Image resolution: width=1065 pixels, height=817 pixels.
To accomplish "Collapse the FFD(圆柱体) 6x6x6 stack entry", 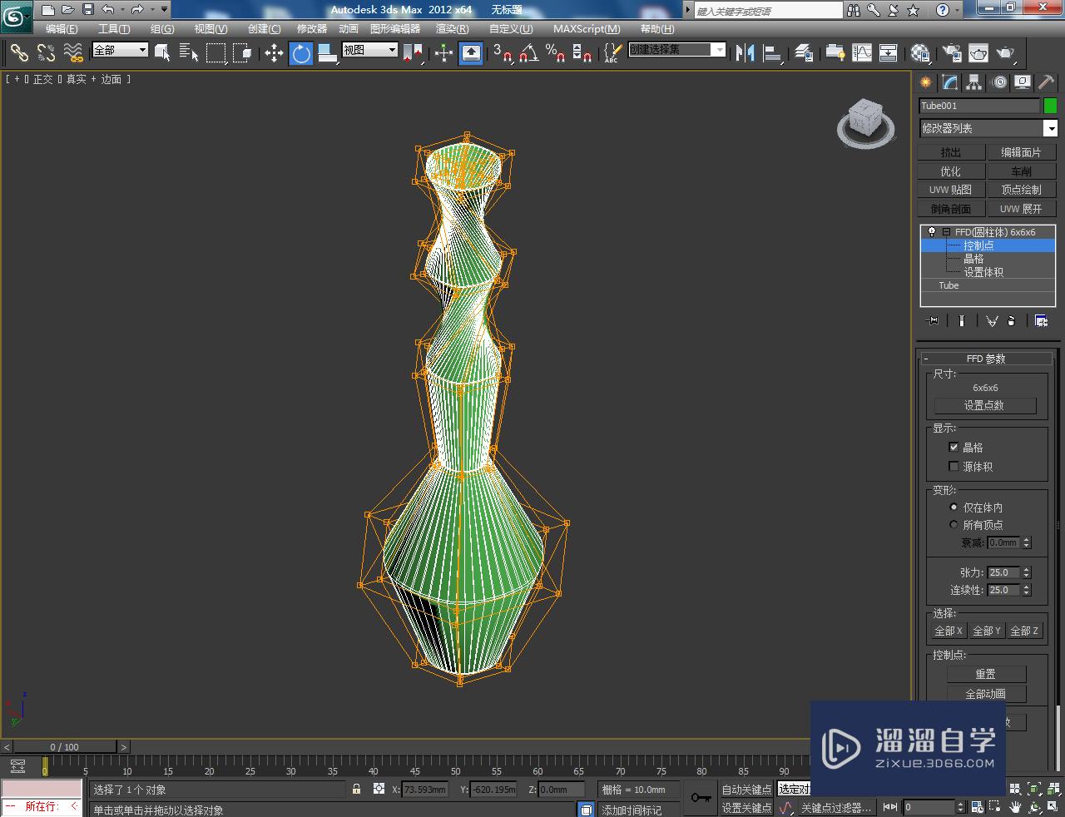I will tap(946, 232).
